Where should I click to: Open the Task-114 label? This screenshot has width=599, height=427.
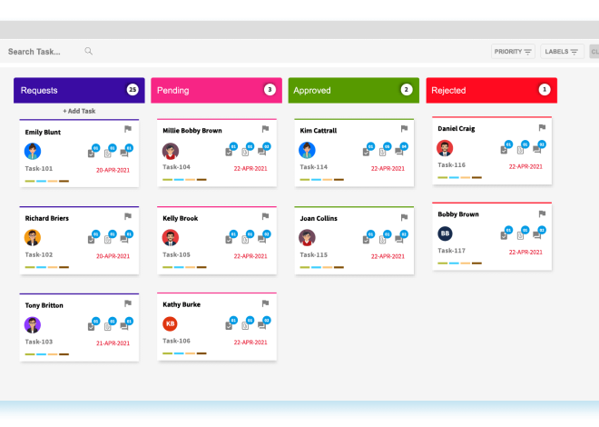click(314, 167)
